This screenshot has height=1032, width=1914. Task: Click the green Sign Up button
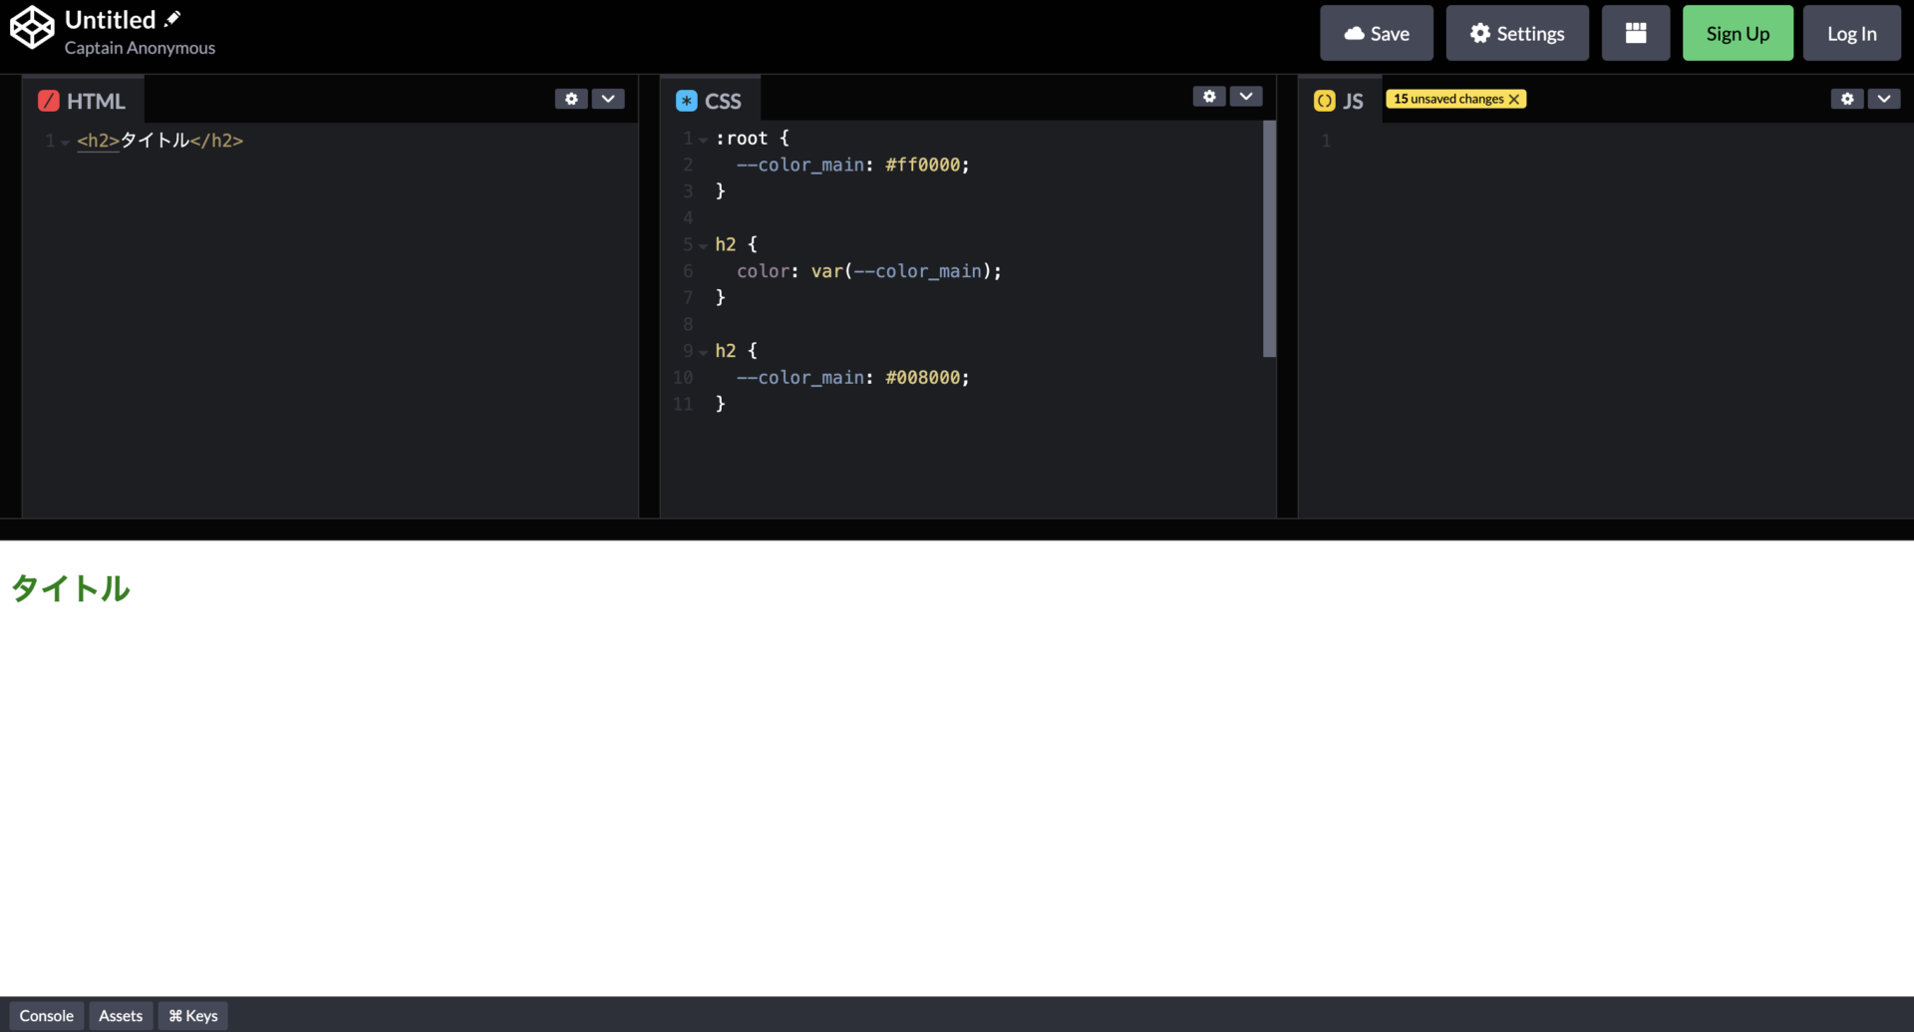click(1737, 33)
